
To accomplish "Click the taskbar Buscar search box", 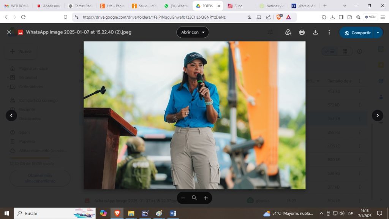I will (55, 213).
